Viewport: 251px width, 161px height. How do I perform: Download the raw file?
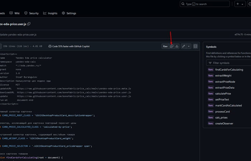tap(177, 46)
